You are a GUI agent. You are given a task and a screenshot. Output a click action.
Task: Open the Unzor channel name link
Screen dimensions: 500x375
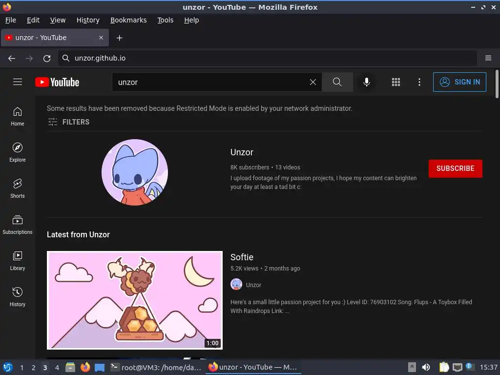pyautogui.click(x=242, y=152)
